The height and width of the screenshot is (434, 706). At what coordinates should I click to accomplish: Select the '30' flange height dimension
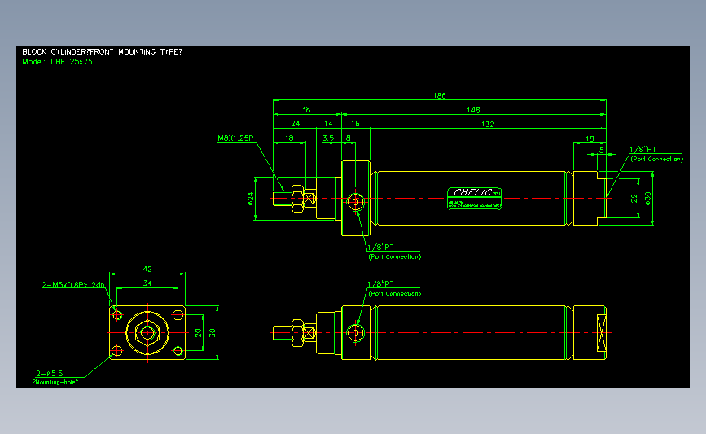(212, 333)
